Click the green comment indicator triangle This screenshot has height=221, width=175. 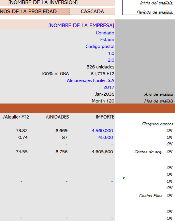[x=123, y=178]
